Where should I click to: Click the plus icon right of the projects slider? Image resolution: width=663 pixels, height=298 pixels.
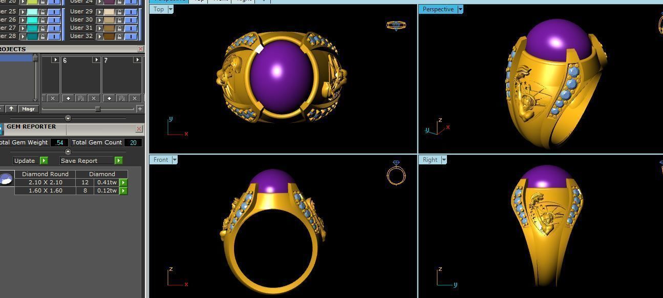(140, 109)
